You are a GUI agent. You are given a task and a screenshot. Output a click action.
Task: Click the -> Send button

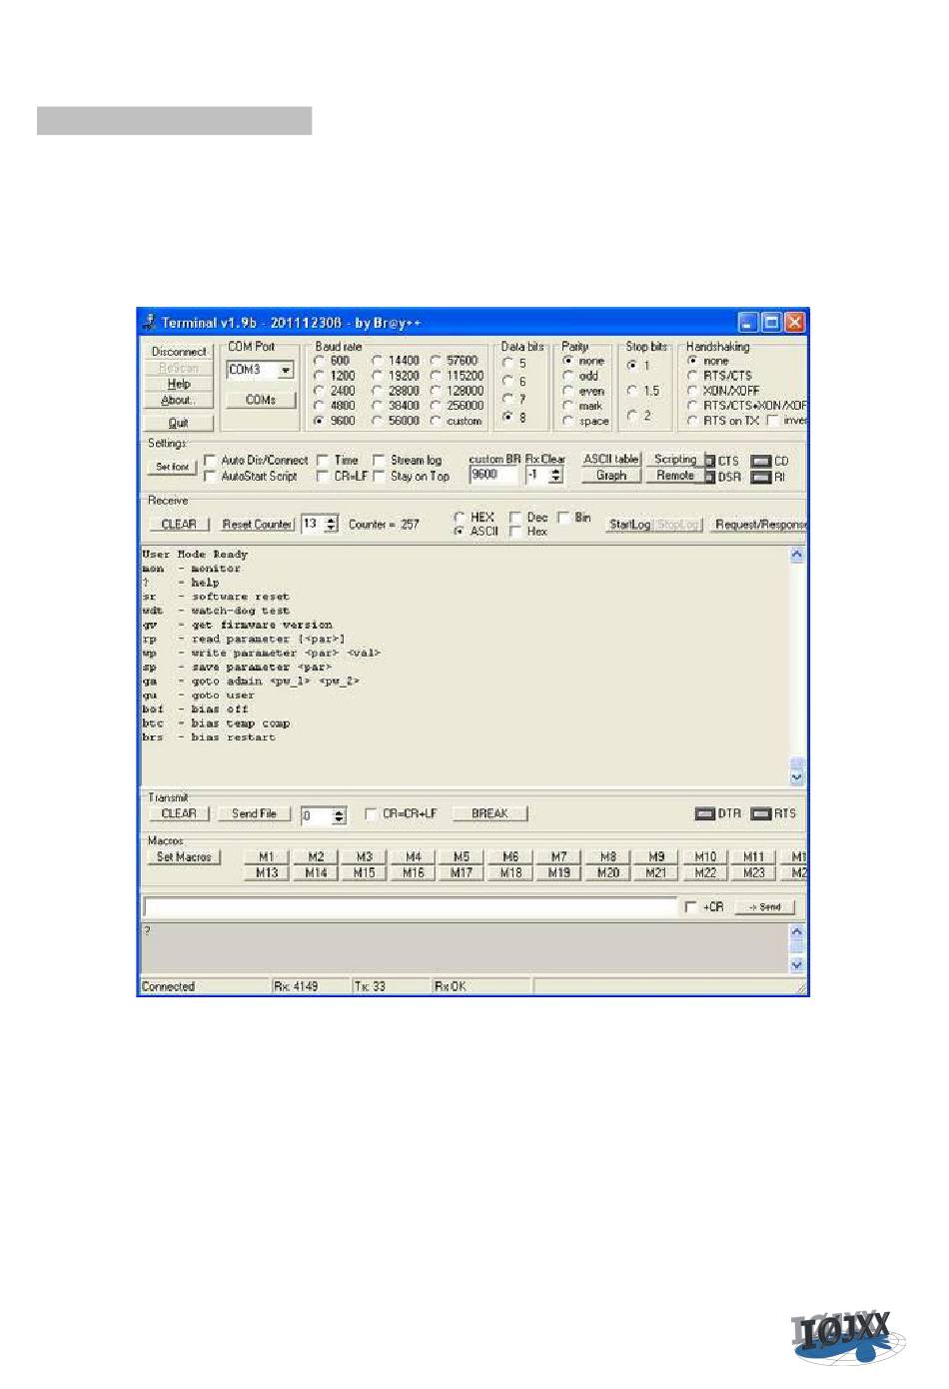coord(765,907)
